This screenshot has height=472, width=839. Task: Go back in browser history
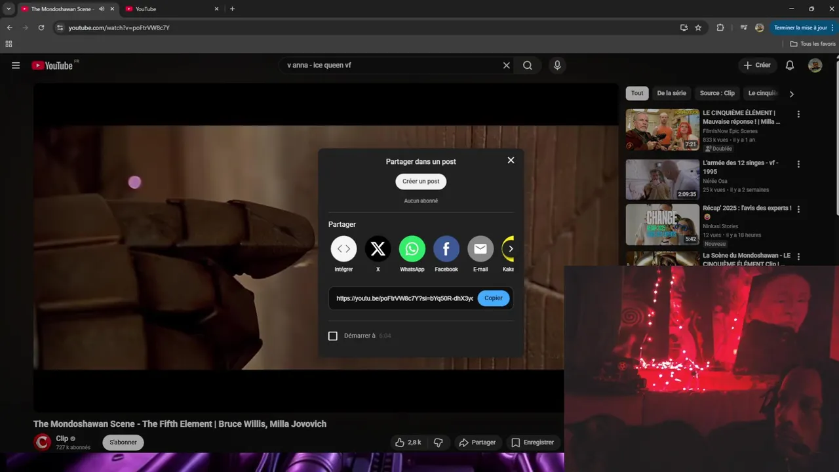[9, 28]
